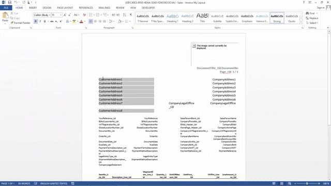Click the zoom slider handle

(307, 183)
